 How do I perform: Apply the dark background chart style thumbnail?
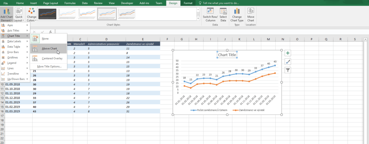[48, 14]
